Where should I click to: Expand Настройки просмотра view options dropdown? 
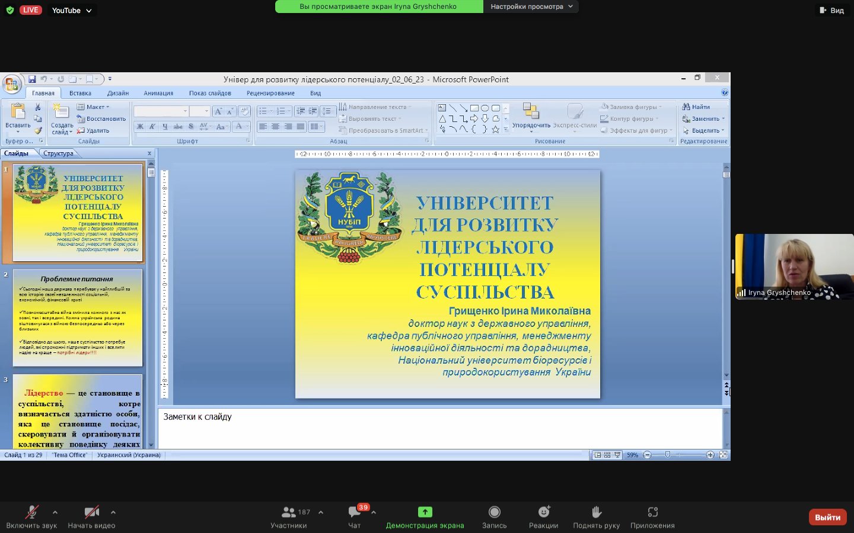tap(531, 7)
